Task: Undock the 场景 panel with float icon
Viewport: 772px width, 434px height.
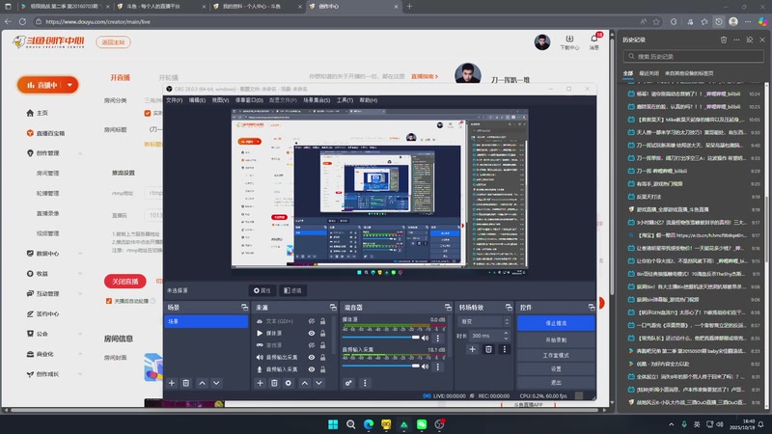Action: 245,307
